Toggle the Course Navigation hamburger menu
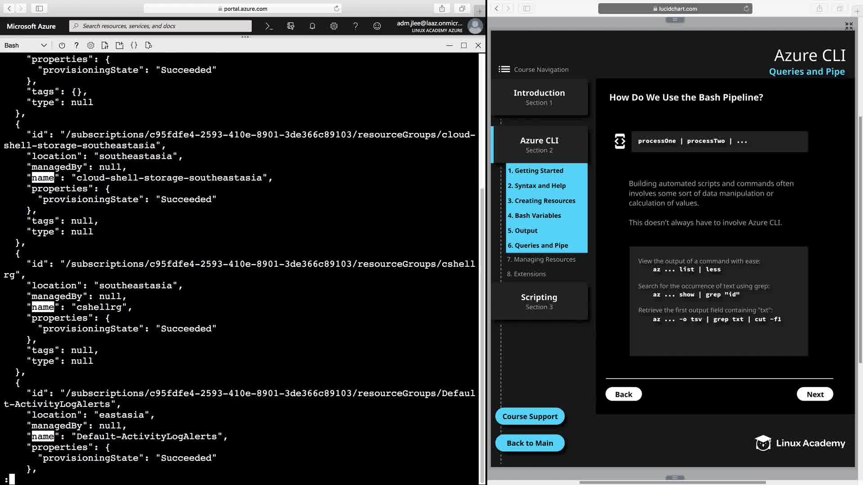The height and width of the screenshot is (485, 863). point(504,69)
